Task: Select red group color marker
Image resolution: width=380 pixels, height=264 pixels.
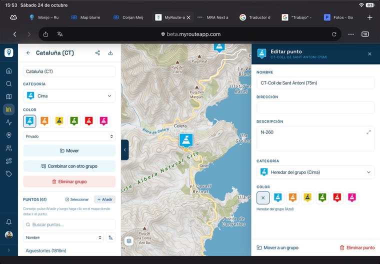Action: pyautogui.click(x=88, y=121)
